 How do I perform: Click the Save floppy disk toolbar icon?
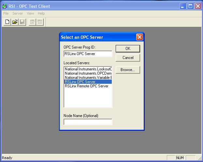pyautogui.click(x=22, y=22)
